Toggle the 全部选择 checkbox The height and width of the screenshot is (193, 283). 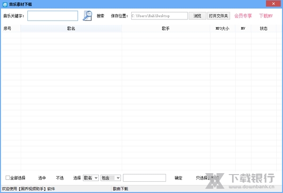click(8, 177)
